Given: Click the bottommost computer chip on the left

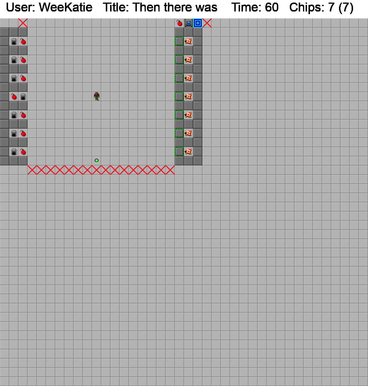Looking at the screenshot, I should pyautogui.click(x=14, y=152).
